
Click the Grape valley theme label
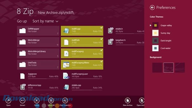166,25
